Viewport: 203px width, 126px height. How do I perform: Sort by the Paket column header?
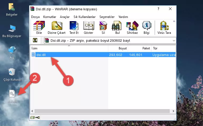[x=140, y=48]
